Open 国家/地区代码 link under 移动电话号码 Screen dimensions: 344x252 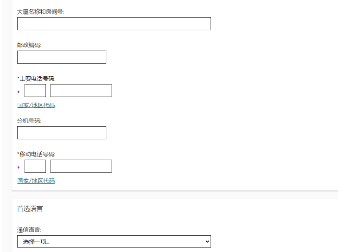(36, 181)
